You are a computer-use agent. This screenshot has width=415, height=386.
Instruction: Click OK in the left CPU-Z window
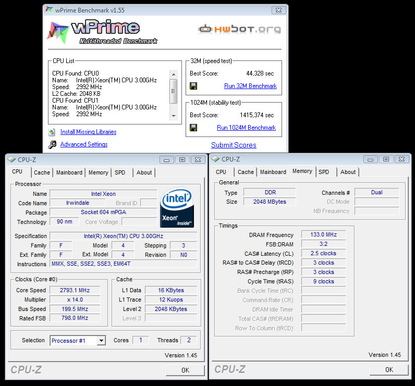click(x=185, y=370)
